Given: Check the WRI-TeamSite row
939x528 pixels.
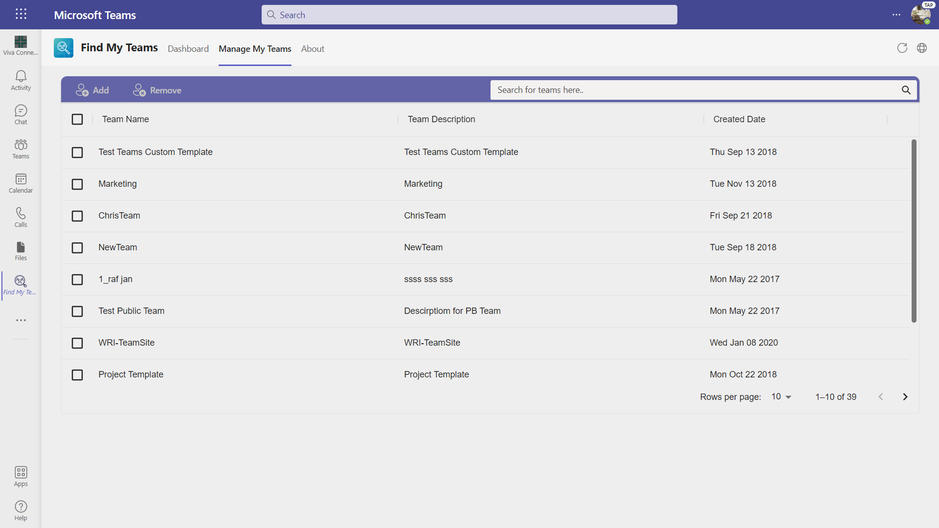Looking at the screenshot, I should coord(77,343).
